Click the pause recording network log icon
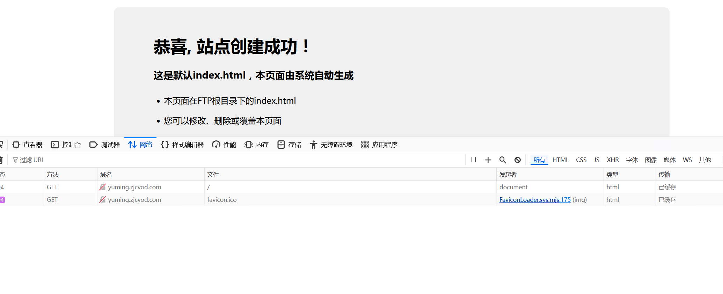This screenshot has height=294, width=723. (474, 160)
